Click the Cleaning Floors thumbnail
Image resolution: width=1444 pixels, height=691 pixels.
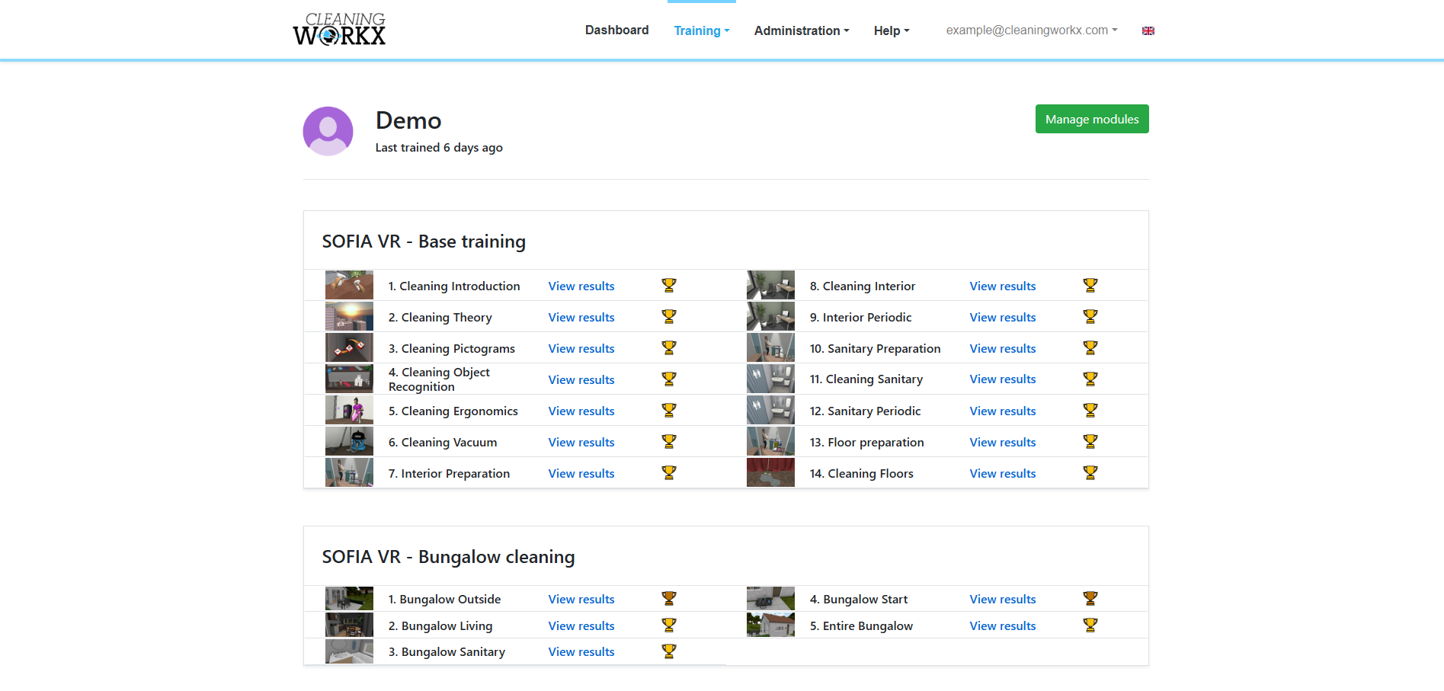[770, 472]
